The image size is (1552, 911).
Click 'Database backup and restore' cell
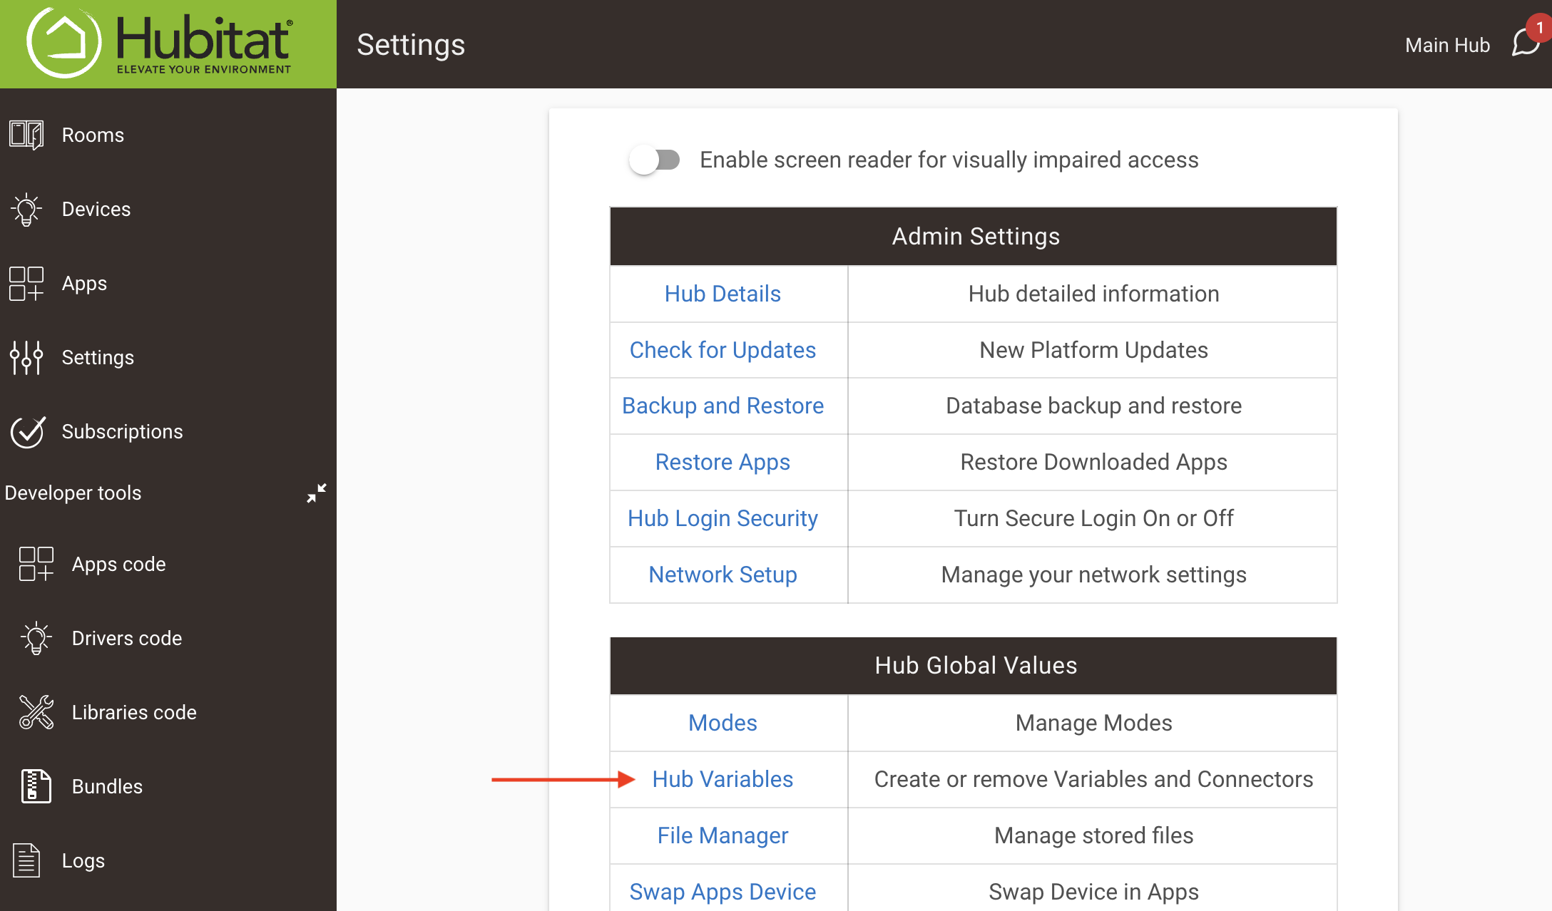(x=1093, y=406)
